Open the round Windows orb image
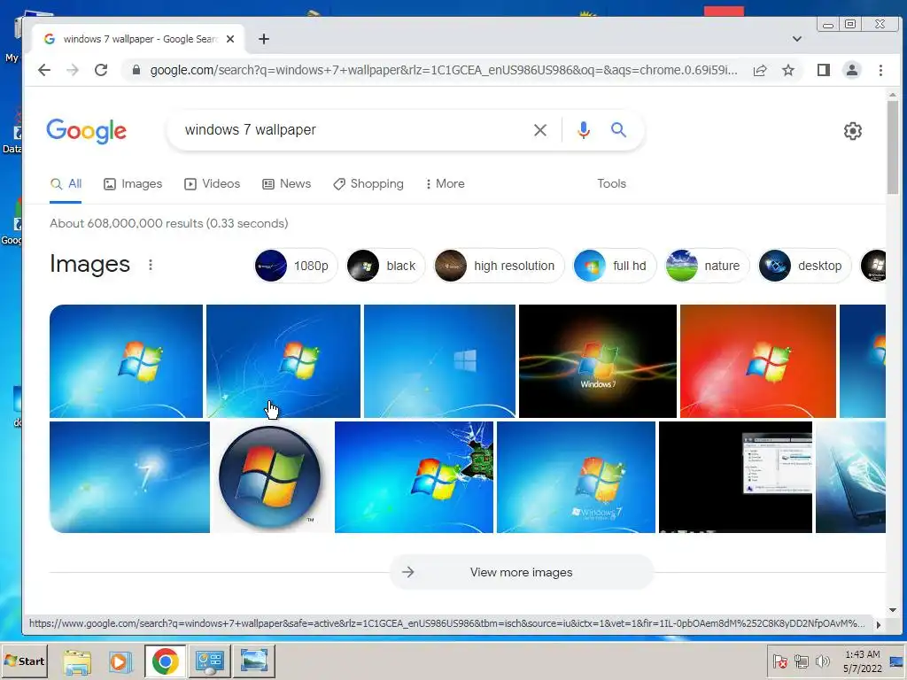Screen dimensions: 907x680 (270, 477)
